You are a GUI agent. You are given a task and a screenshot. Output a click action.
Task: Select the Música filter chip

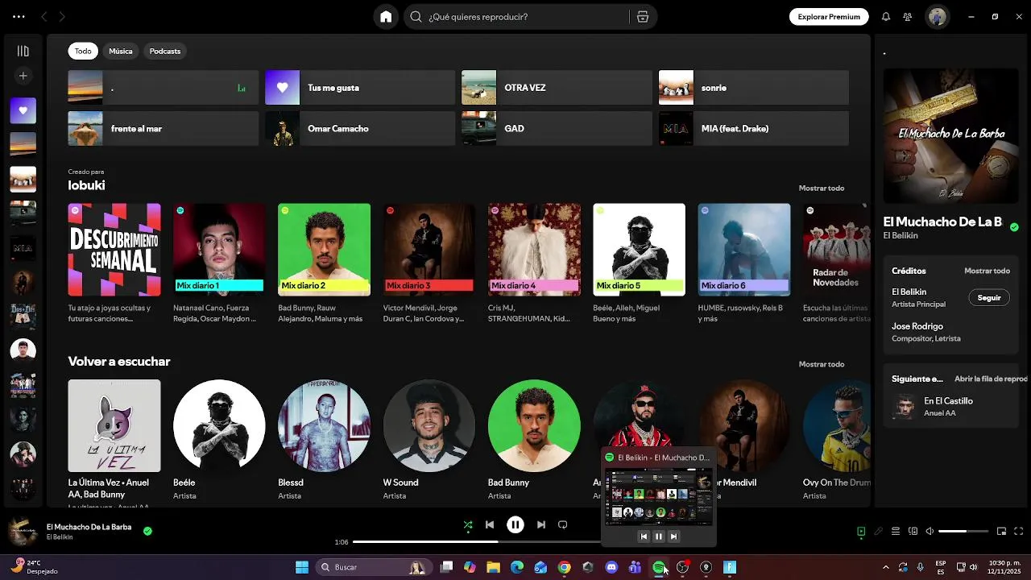click(121, 51)
